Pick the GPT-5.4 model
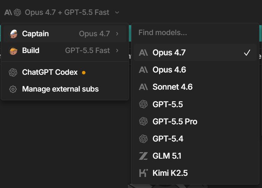Image resolution: width=262 pixels, height=188 pixels. point(195,139)
